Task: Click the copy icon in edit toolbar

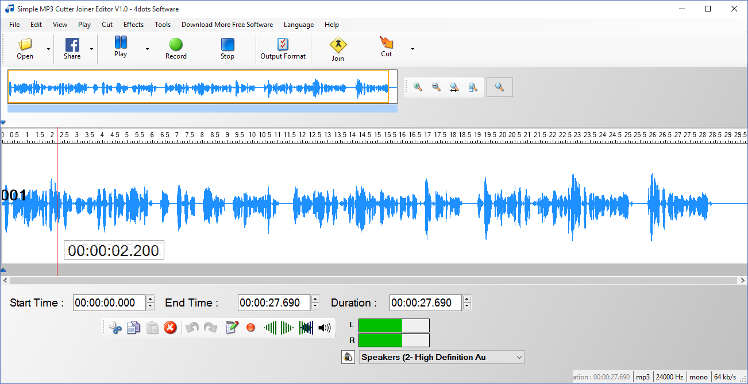Action: pyautogui.click(x=133, y=328)
